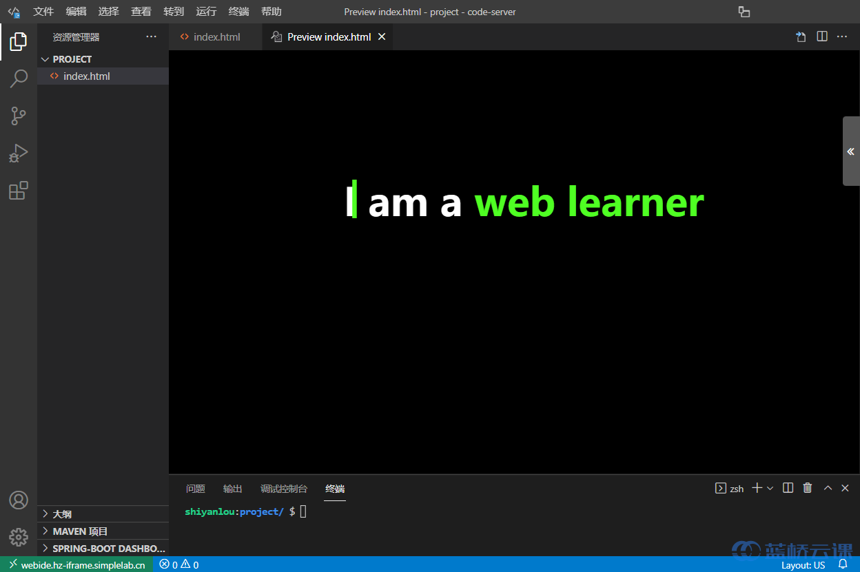Click the notifications bell in status bar

click(842, 564)
